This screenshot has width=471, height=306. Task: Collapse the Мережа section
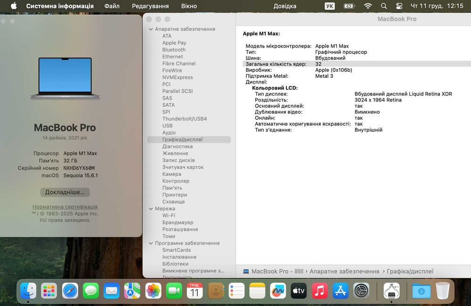pyautogui.click(x=151, y=208)
